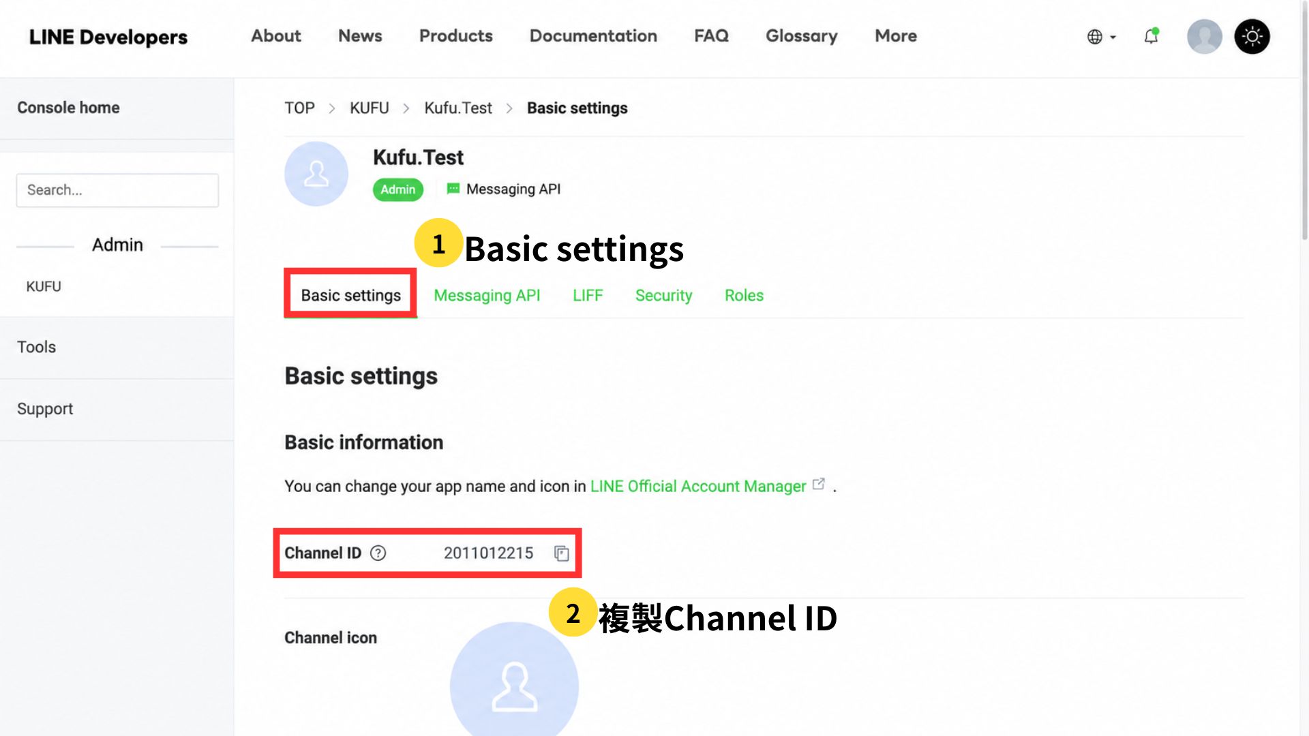Click the Basic settings breadcrumb item
The image size is (1309, 736).
577,108
